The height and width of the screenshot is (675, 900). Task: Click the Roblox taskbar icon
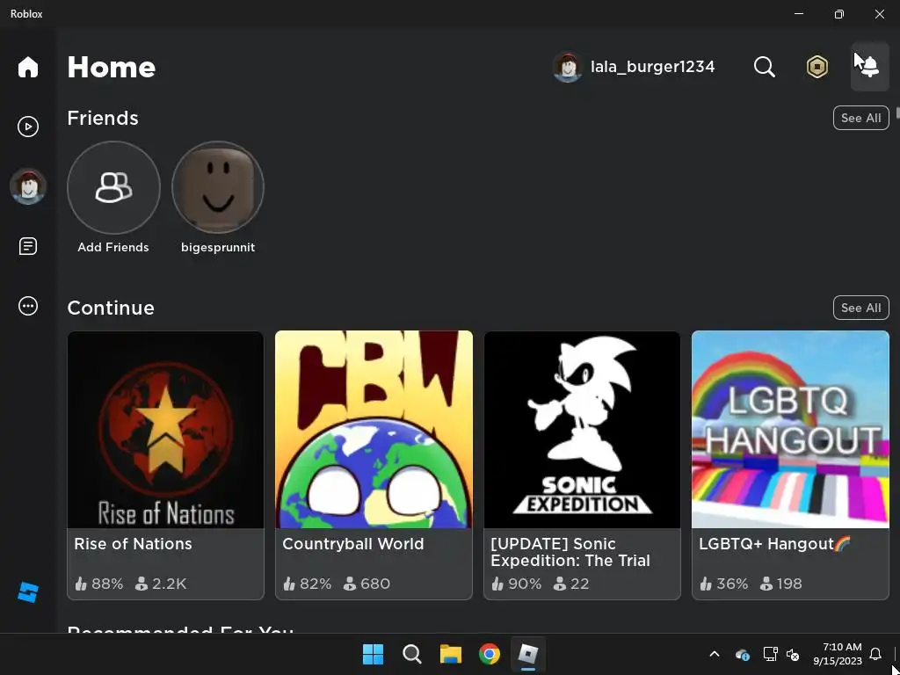pos(528,654)
